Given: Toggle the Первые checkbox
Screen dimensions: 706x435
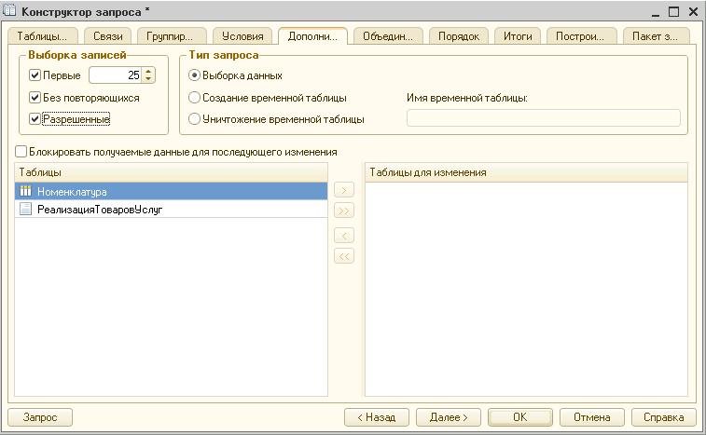Looking at the screenshot, I should 35,75.
